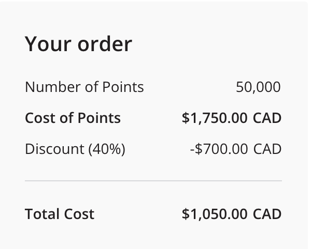Click "(40%)" in the Discount label

point(107,149)
